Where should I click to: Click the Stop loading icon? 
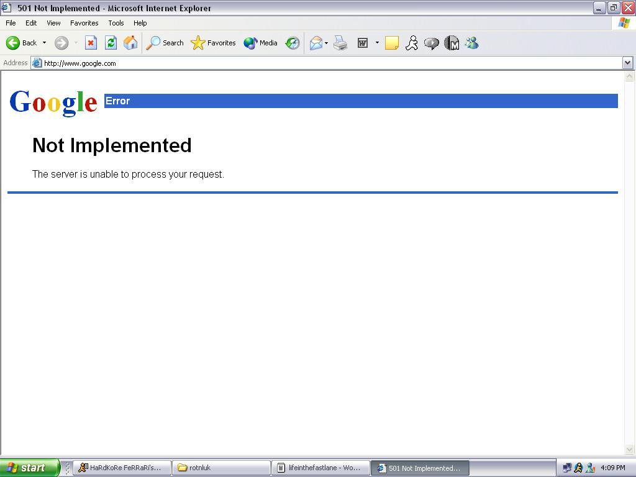91,43
